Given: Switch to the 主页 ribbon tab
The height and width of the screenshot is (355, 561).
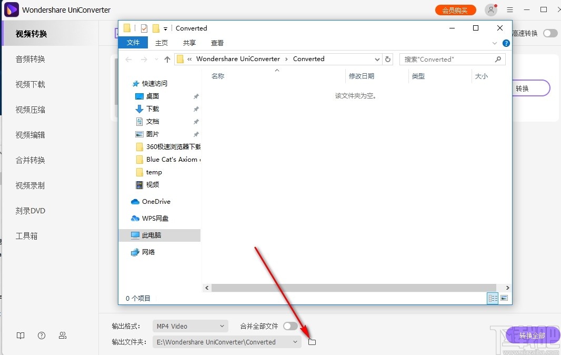Looking at the screenshot, I should point(161,42).
